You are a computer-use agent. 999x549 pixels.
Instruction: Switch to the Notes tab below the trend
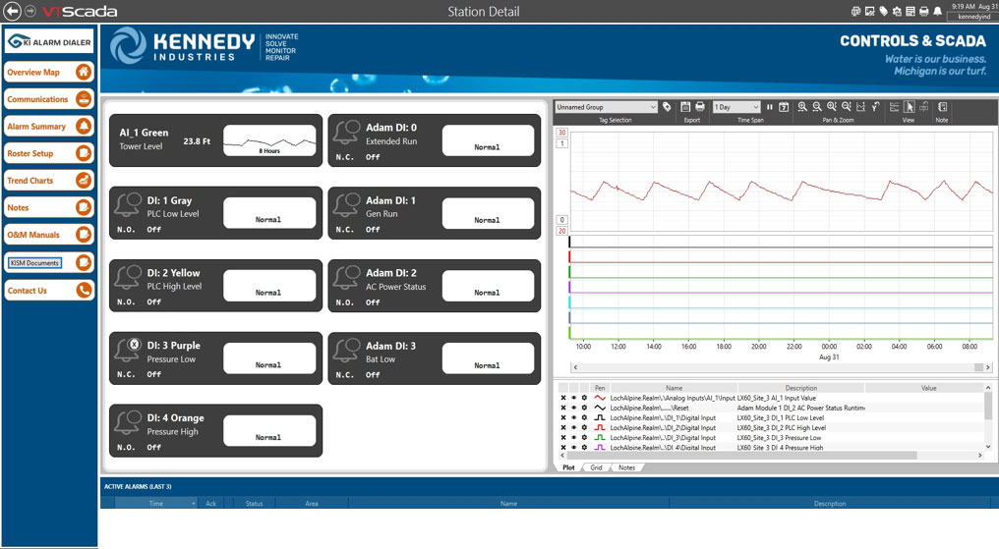(626, 467)
